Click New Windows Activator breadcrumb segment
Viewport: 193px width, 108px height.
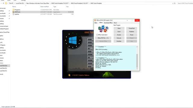(38, 3)
